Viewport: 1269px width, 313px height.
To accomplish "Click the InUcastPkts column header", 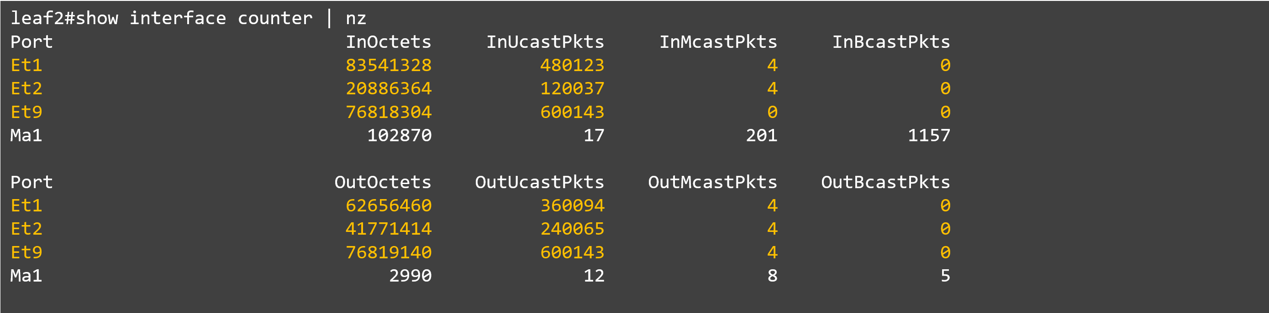I will click(x=545, y=42).
